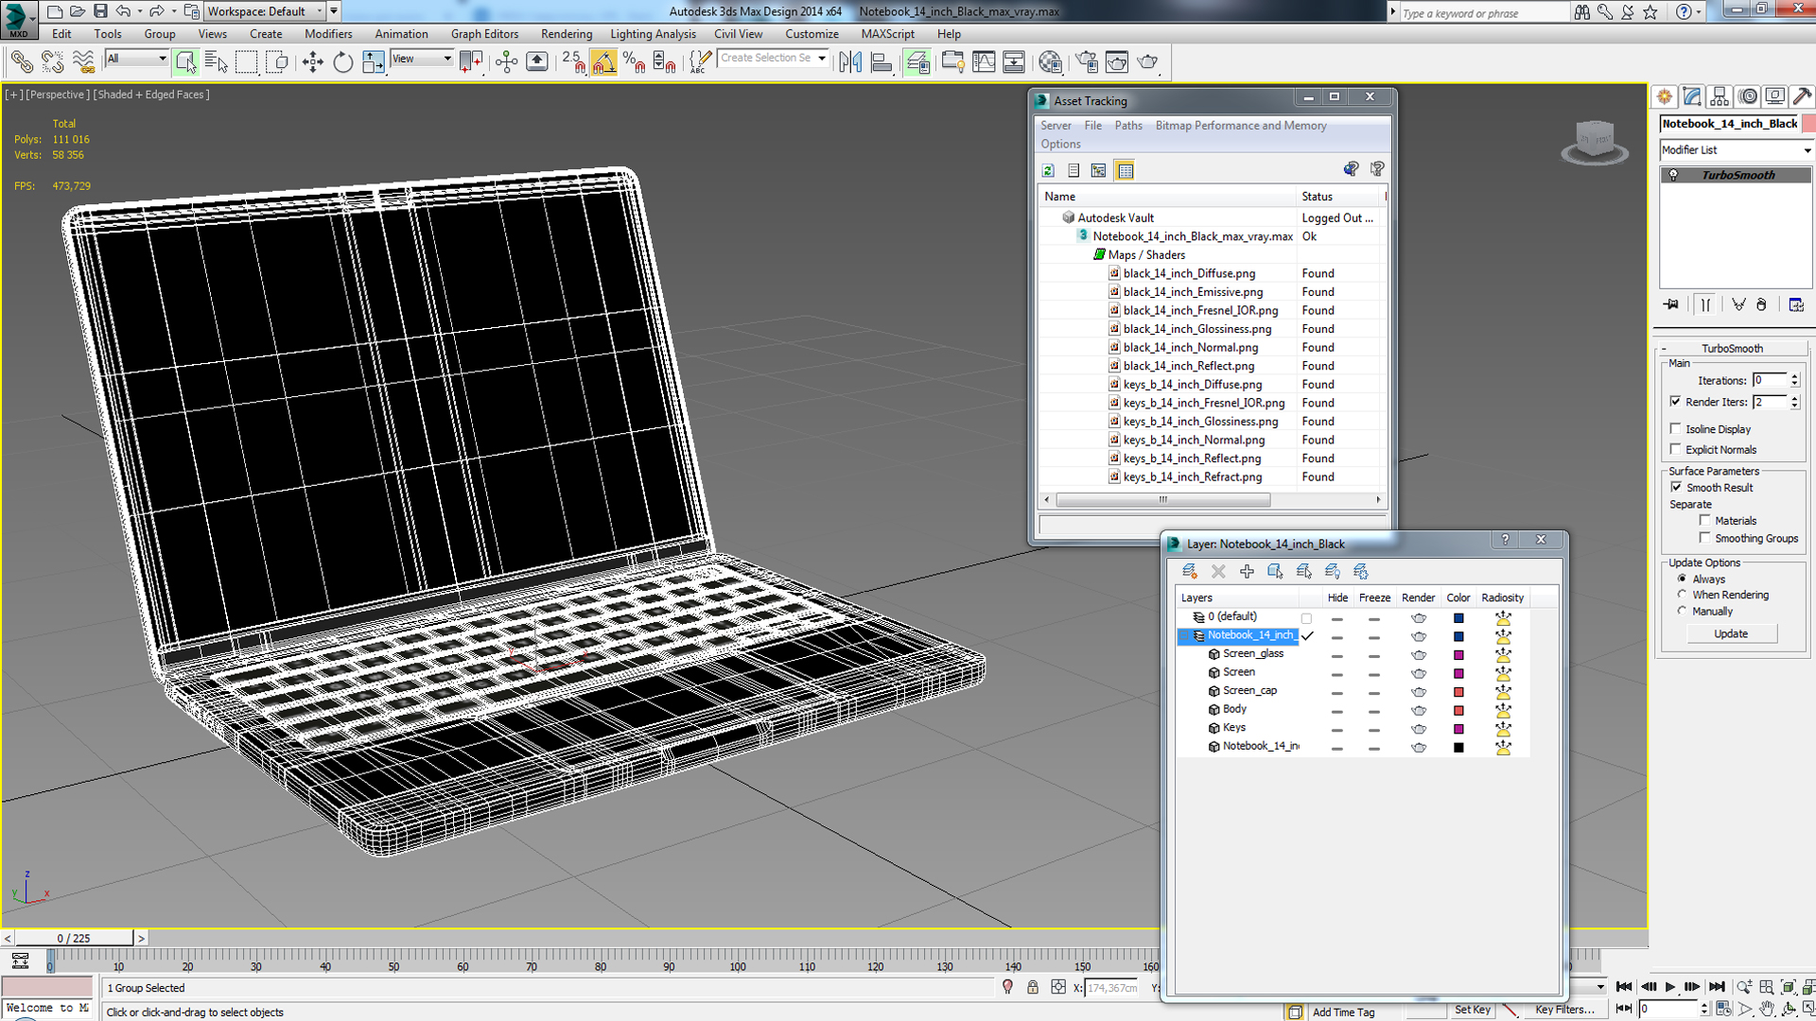Click Create New Layer icon in Layer dialog
The width and height of the screenshot is (1816, 1021).
[1190, 571]
